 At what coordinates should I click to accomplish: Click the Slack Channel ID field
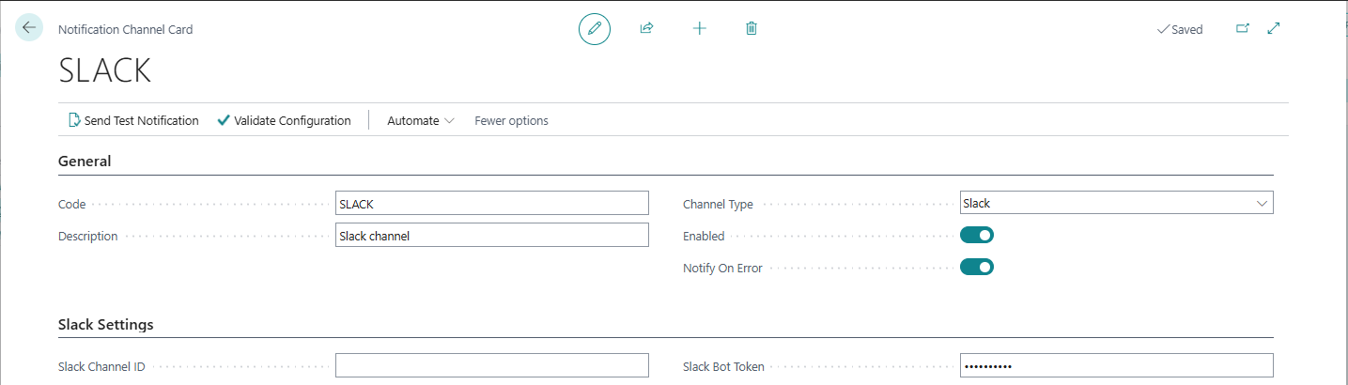(x=491, y=365)
